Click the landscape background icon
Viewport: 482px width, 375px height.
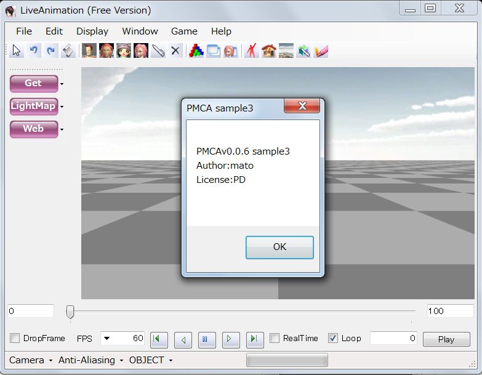point(286,50)
